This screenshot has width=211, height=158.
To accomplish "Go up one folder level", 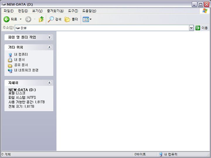I will click(x=41, y=19).
